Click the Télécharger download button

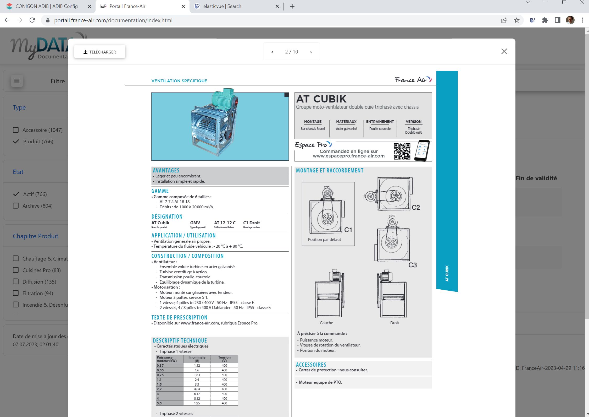tap(99, 52)
